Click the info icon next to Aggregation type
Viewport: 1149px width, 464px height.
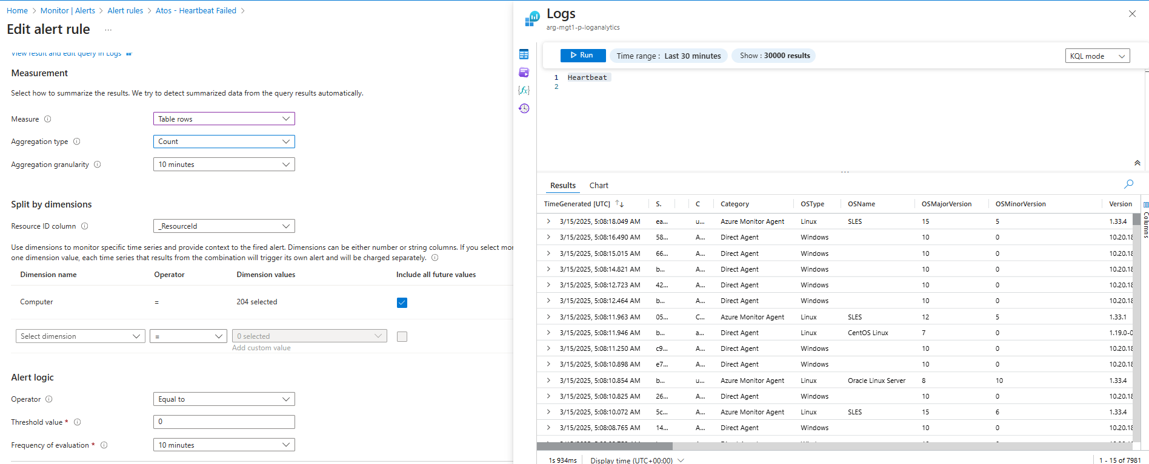[x=77, y=142]
